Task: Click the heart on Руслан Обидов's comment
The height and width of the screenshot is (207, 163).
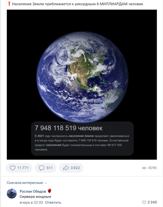Action: 144,202
